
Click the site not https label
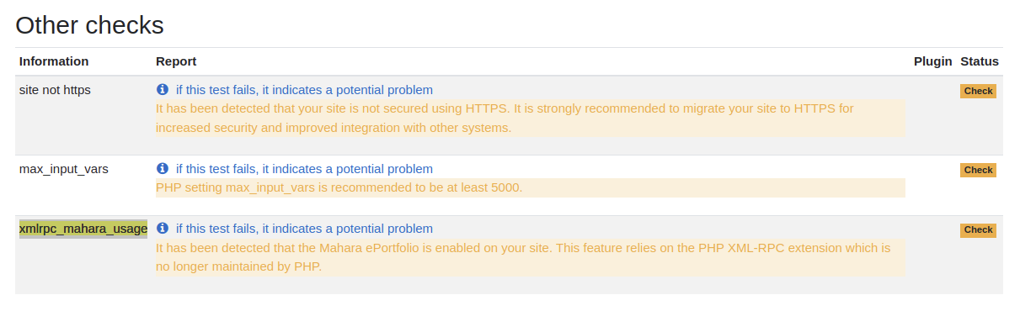55,90
